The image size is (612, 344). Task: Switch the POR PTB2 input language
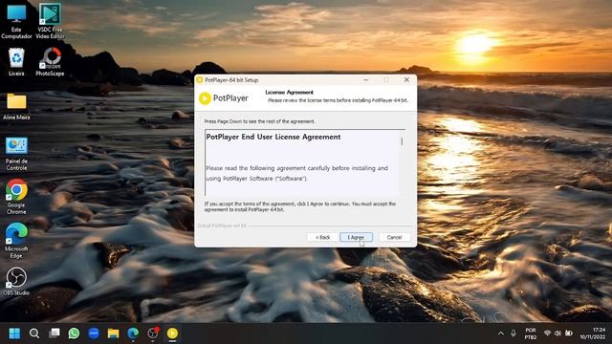tap(531, 333)
